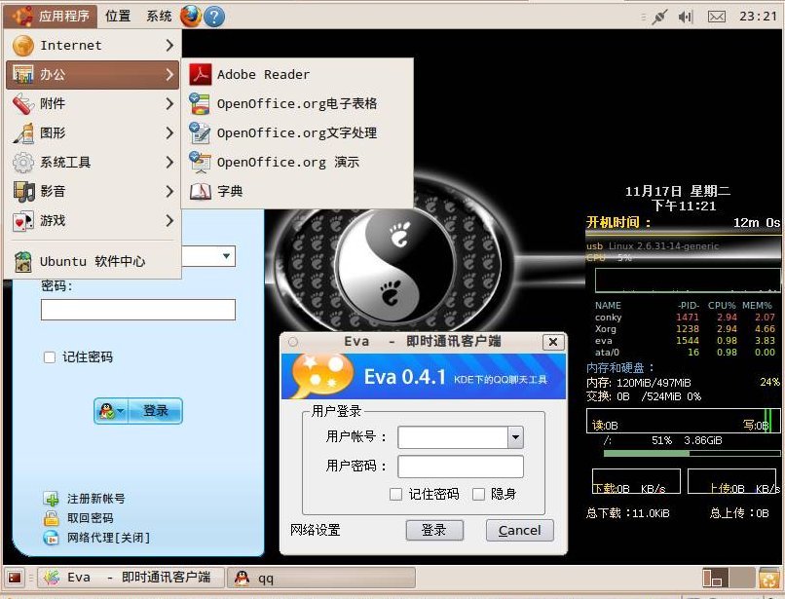Click the 附件 accessories icon

(x=23, y=103)
